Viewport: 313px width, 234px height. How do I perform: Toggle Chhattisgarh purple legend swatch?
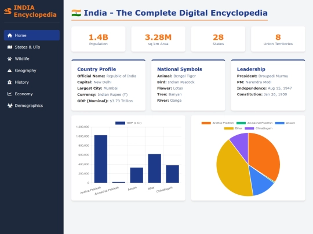(x=249, y=128)
